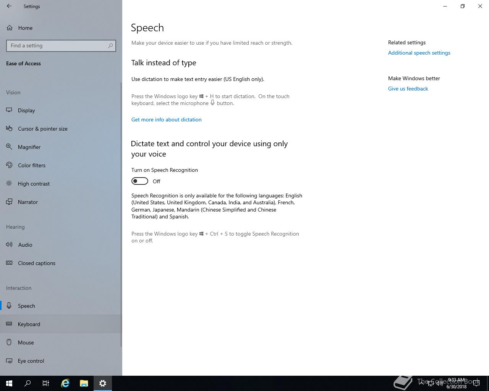Click the Hearing group header

(15, 227)
